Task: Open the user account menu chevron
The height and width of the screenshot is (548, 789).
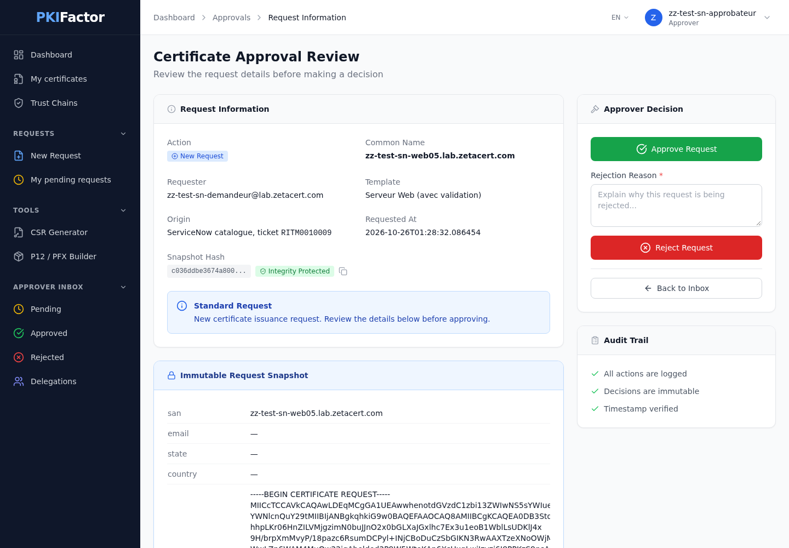Action: 767,18
